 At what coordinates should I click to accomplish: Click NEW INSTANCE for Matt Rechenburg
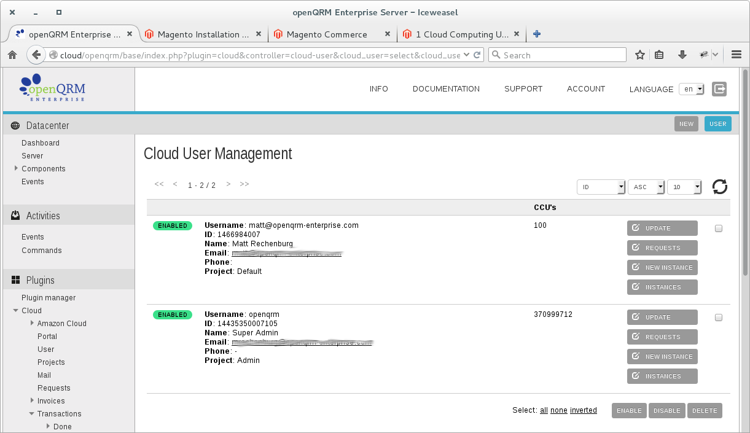pos(662,268)
